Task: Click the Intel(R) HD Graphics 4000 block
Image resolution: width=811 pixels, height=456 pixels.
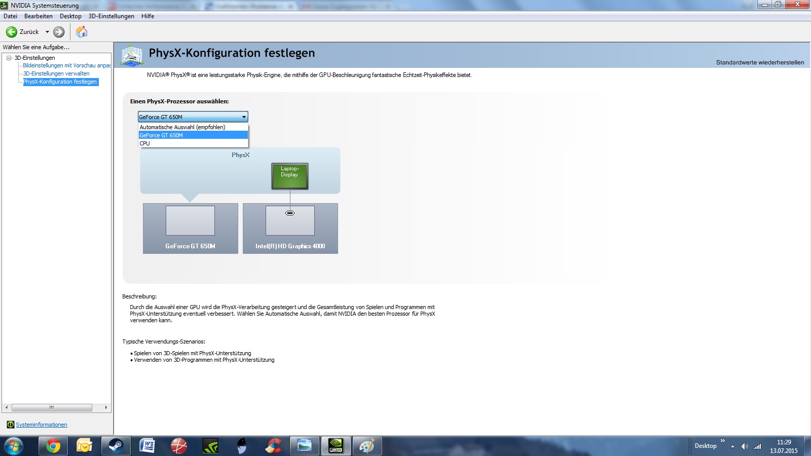Action: coord(290,229)
